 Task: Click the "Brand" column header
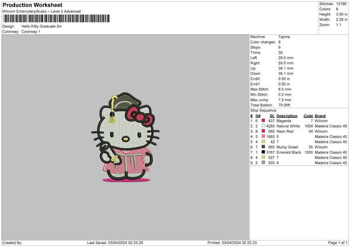coord(320,116)
